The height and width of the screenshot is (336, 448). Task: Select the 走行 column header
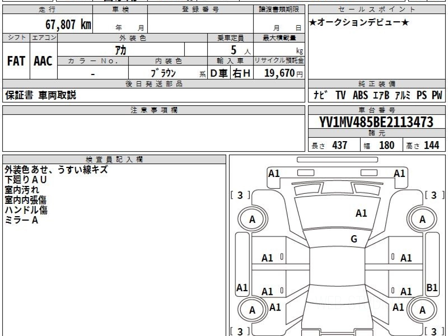(47, 10)
